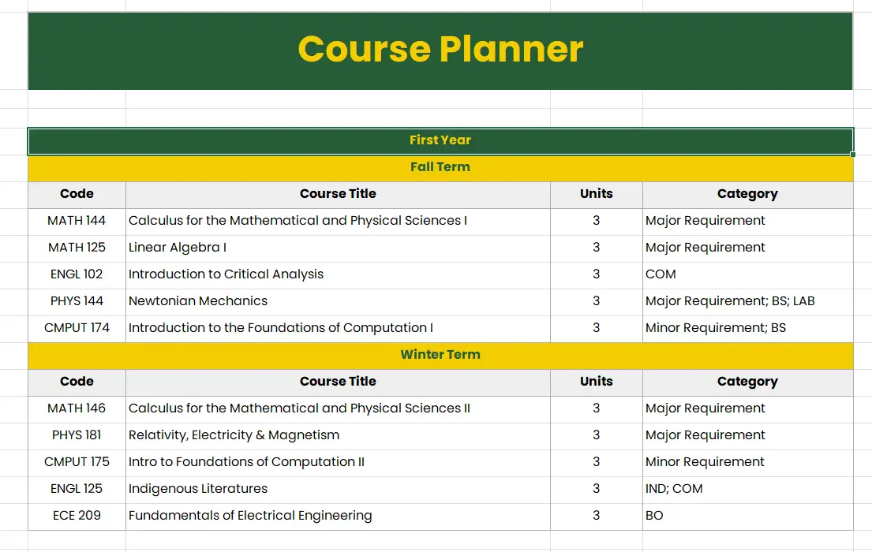Click the ECE 209 code cell
The image size is (872, 552).
(x=77, y=516)
